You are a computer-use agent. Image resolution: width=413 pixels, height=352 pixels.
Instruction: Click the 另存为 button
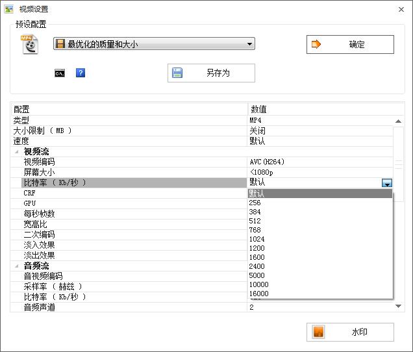[211, 73]
